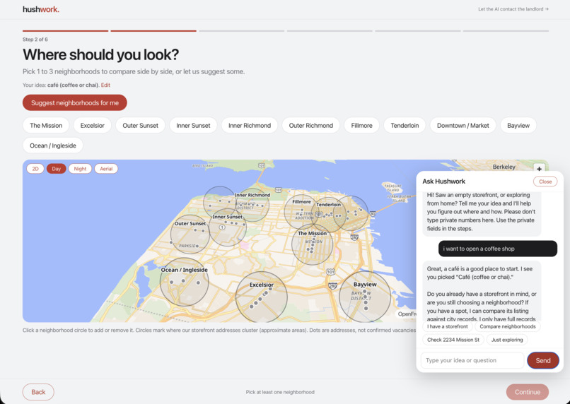Click the third progress step bar

[242, 31]
